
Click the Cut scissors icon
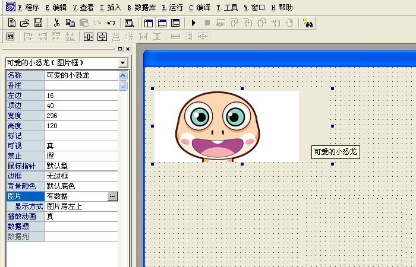pos(56,23)
